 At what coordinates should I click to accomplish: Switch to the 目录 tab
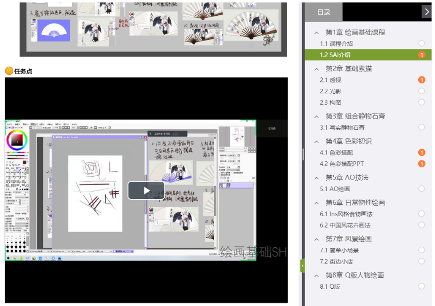tap(324, 12)
